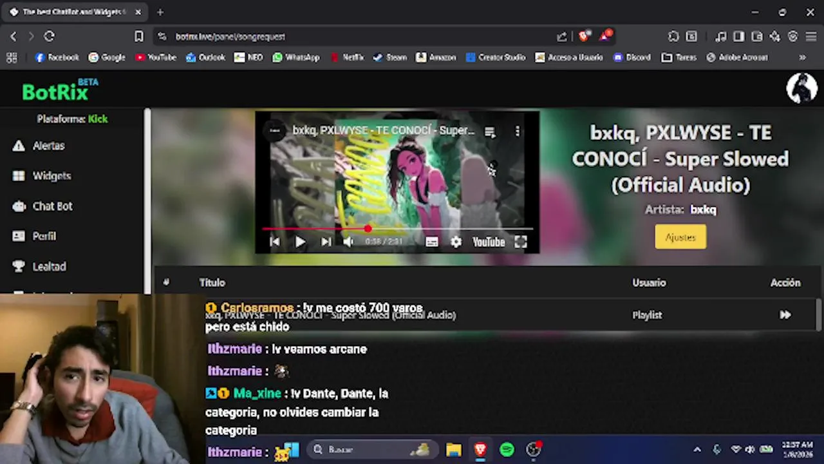
Task: Enter fullscreen in the YouTube player
Action: (520, 242)
